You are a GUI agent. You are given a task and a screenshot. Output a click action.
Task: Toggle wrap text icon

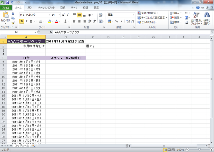[101, 15]
